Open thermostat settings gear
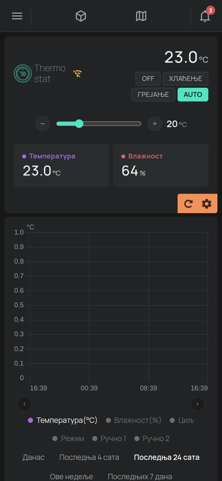 point(207,204)
